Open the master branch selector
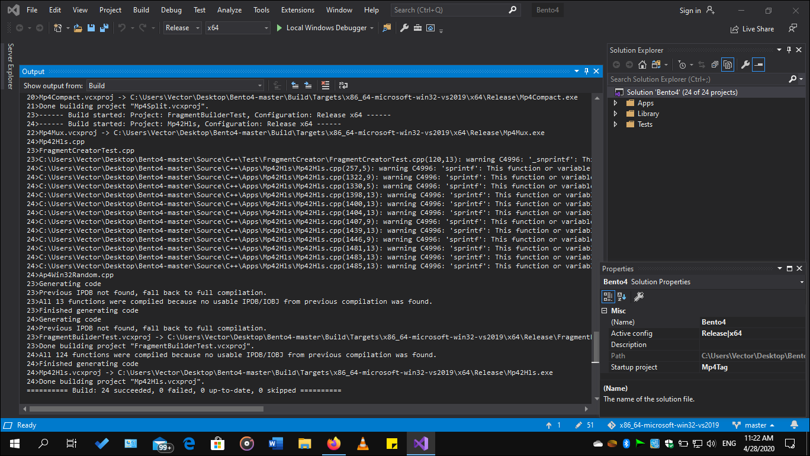This screenshot has height=456, width=810. [754, 425]
